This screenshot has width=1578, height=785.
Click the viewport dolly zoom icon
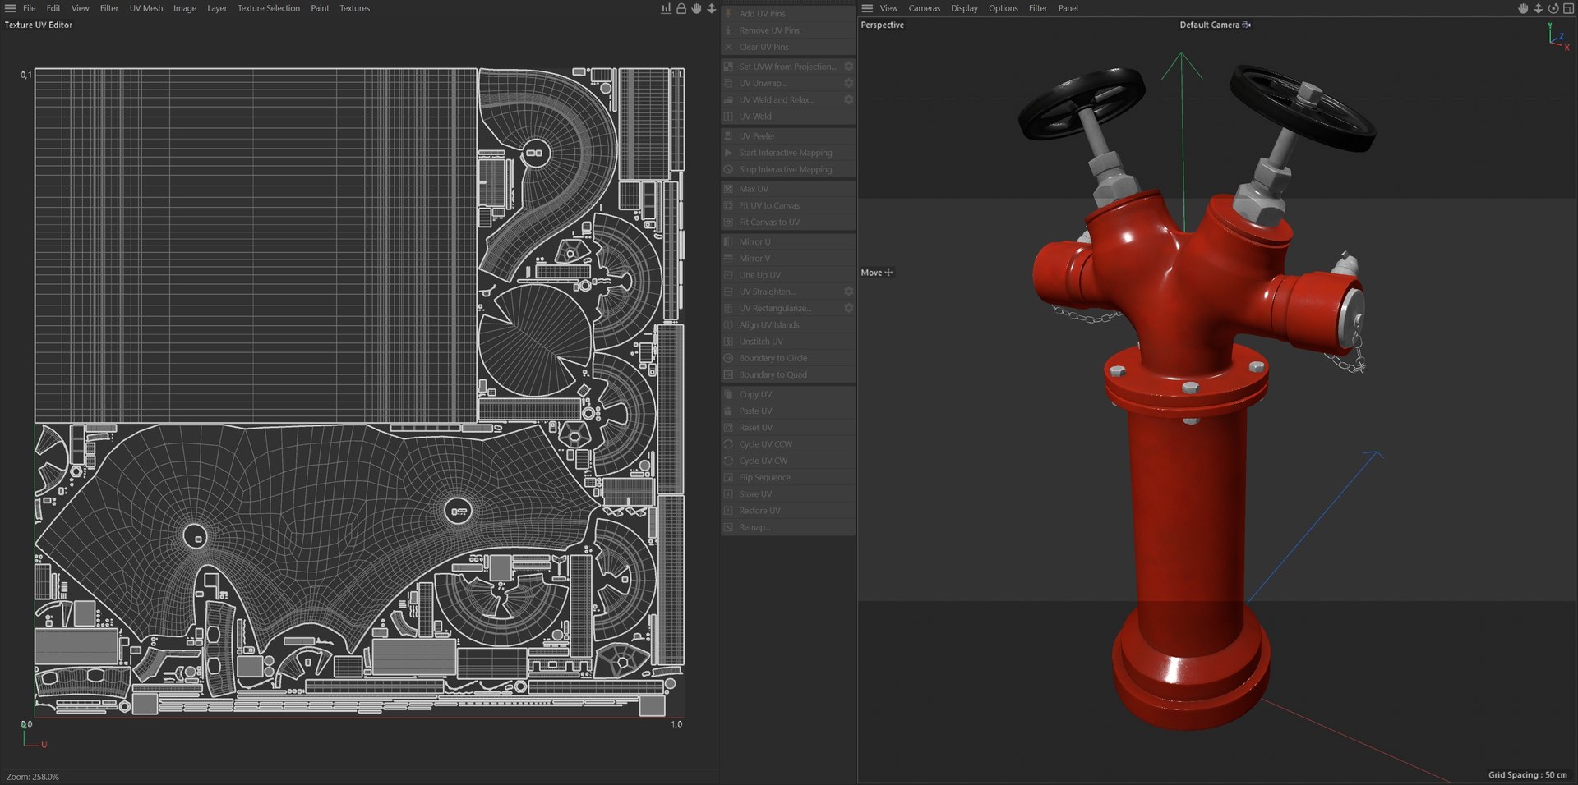[1539, 8]
